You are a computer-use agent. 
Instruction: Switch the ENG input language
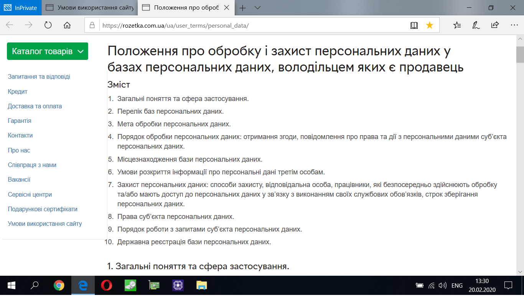coord(457,285)
